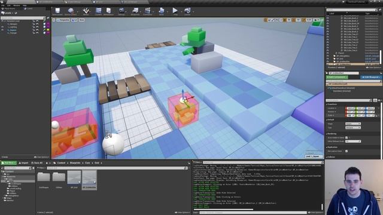The height and width of the screenshot is (215, 383).
Task: Toggle the Replication section checkbox
Action: (346, 151)
